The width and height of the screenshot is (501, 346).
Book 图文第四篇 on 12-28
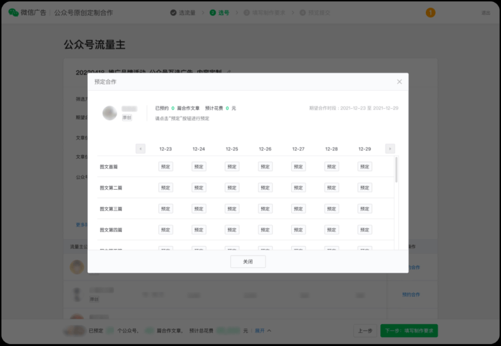[x=332, y=230]
